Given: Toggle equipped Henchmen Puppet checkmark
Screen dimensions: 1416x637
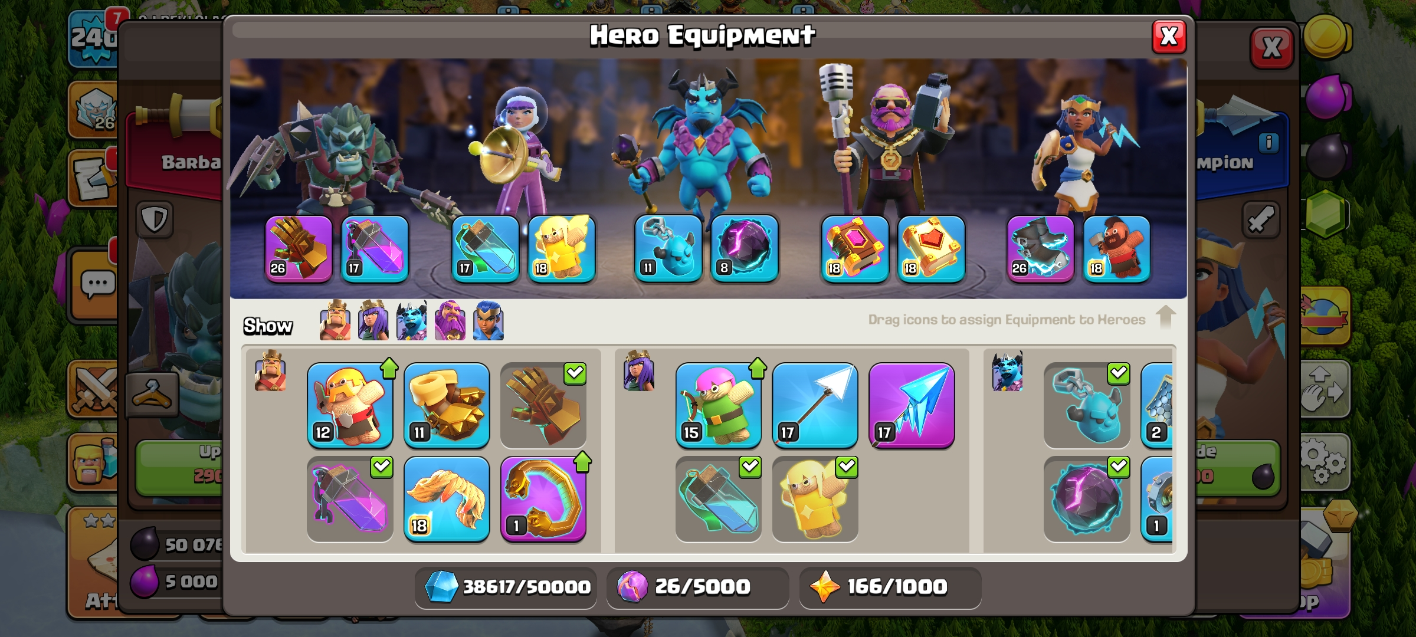Looking at the screenshot, I should 1118,373.
